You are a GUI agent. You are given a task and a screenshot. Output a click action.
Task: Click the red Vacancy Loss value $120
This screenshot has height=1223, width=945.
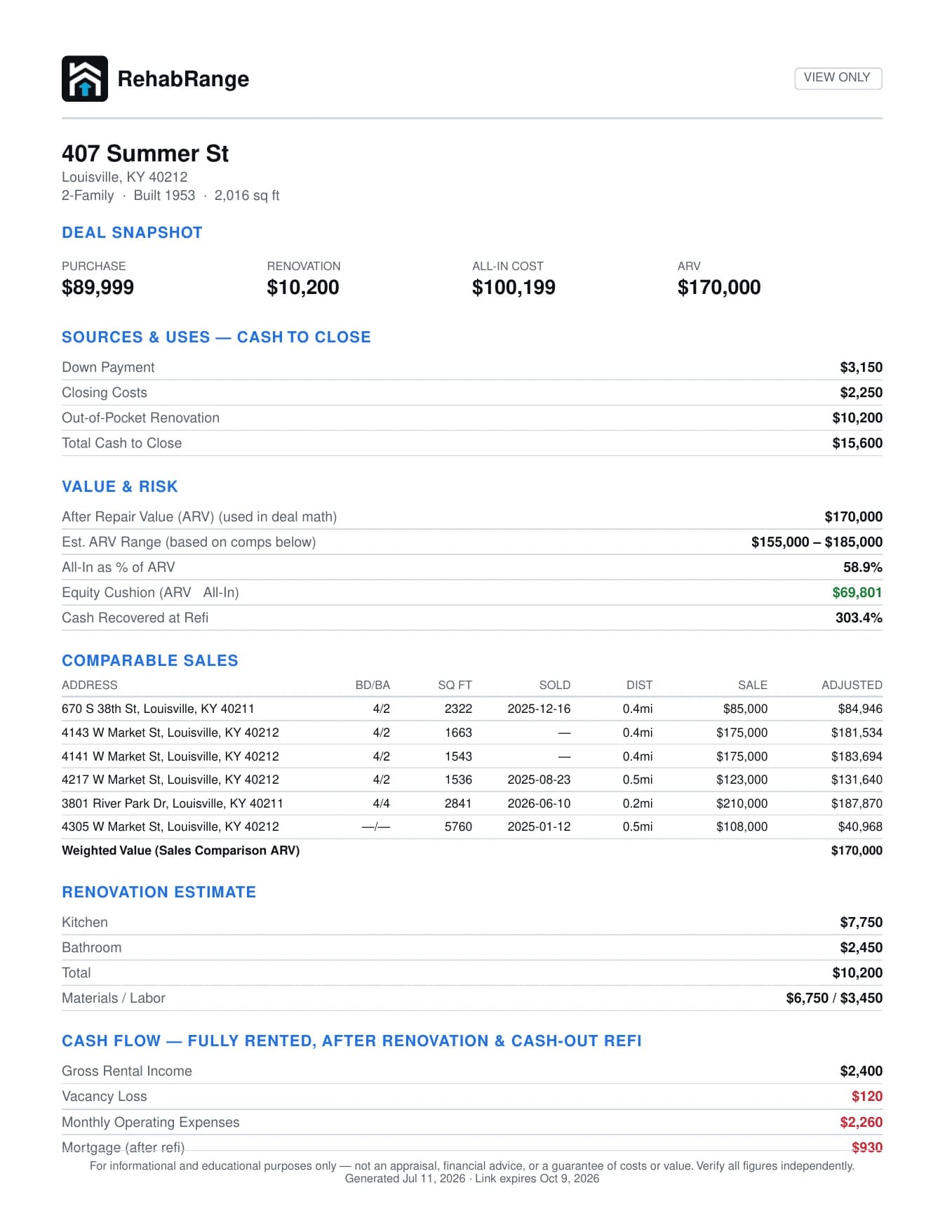point(867,1096)
